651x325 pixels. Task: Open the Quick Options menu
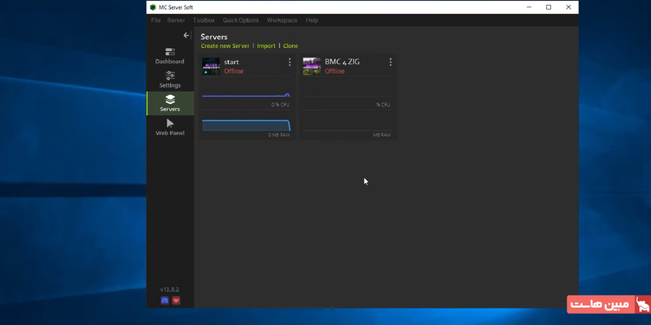click(x=241, y=20)
